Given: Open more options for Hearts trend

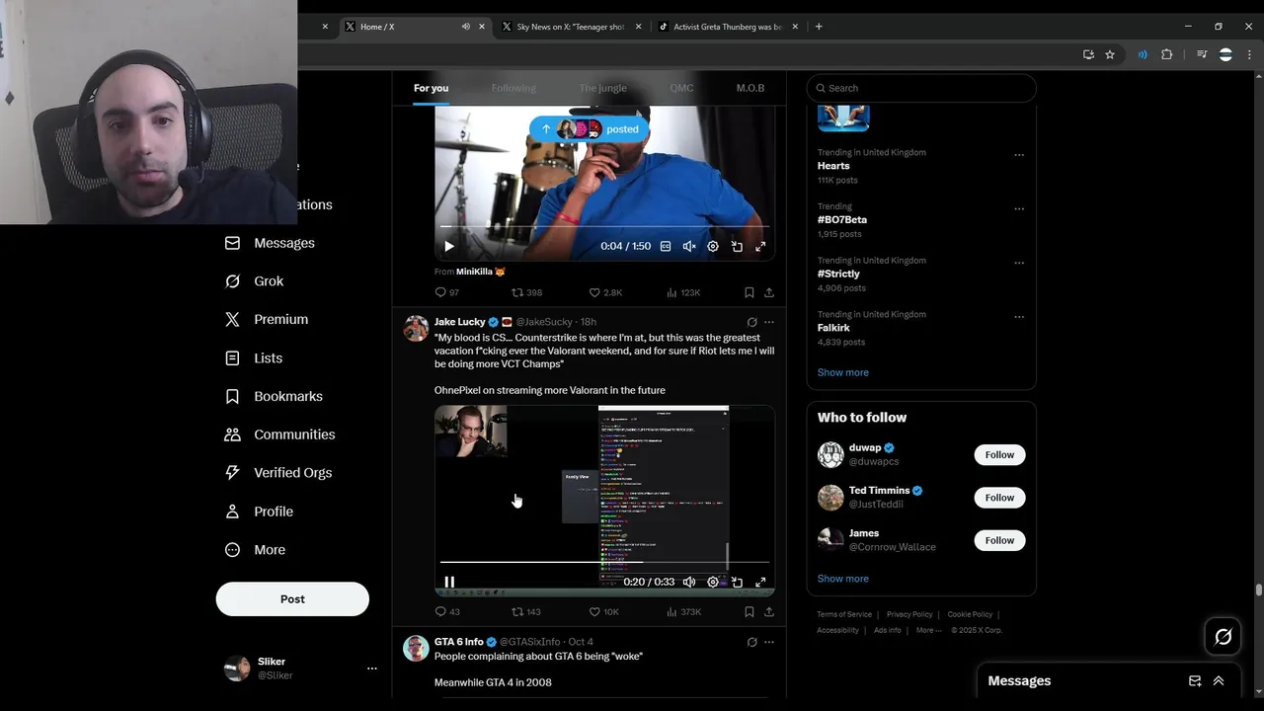Looking at the screenshot, I should (1019, 155).
